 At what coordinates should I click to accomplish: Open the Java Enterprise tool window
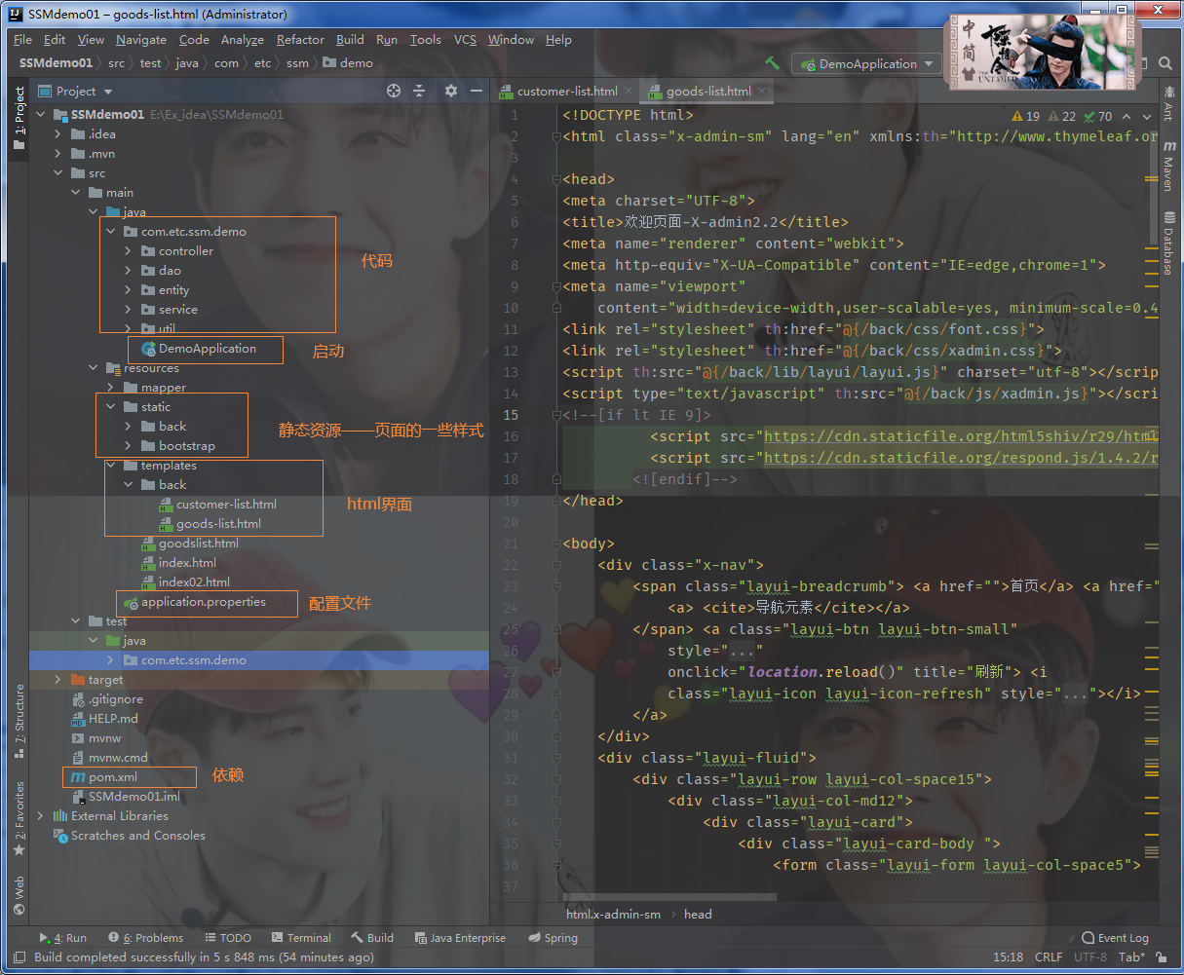coord(460,938)
